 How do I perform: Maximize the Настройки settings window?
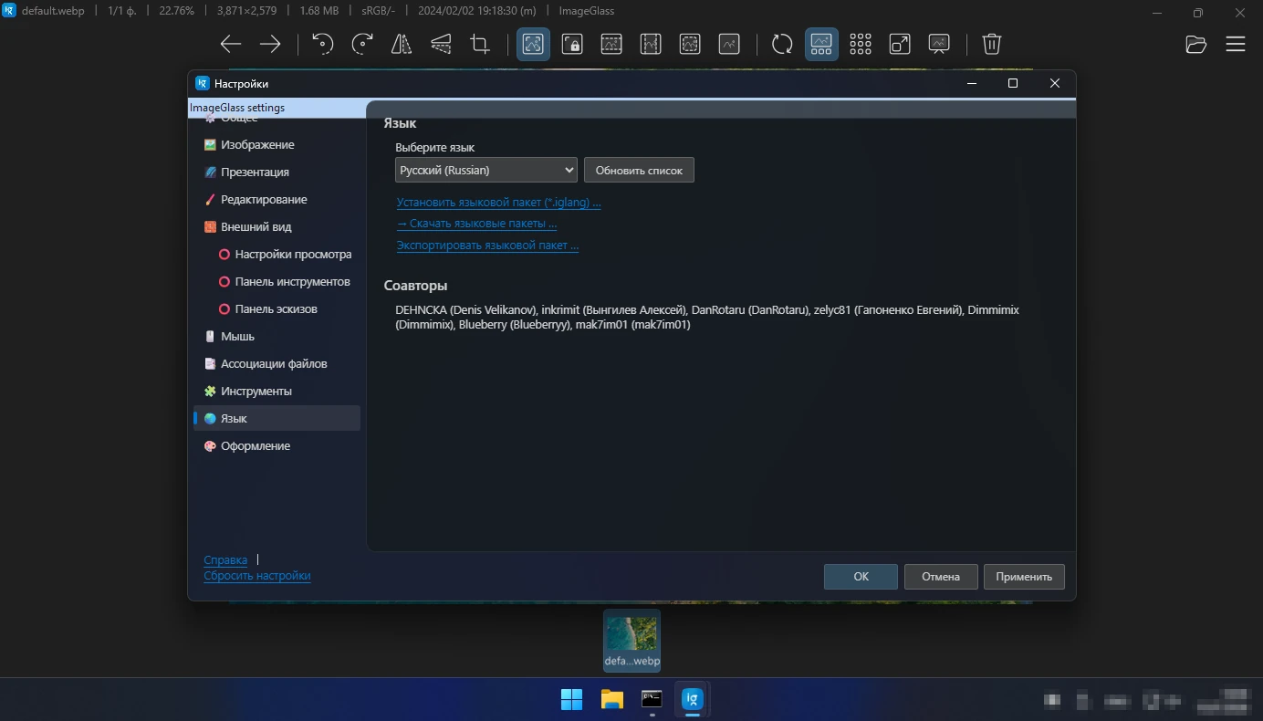1013,83
